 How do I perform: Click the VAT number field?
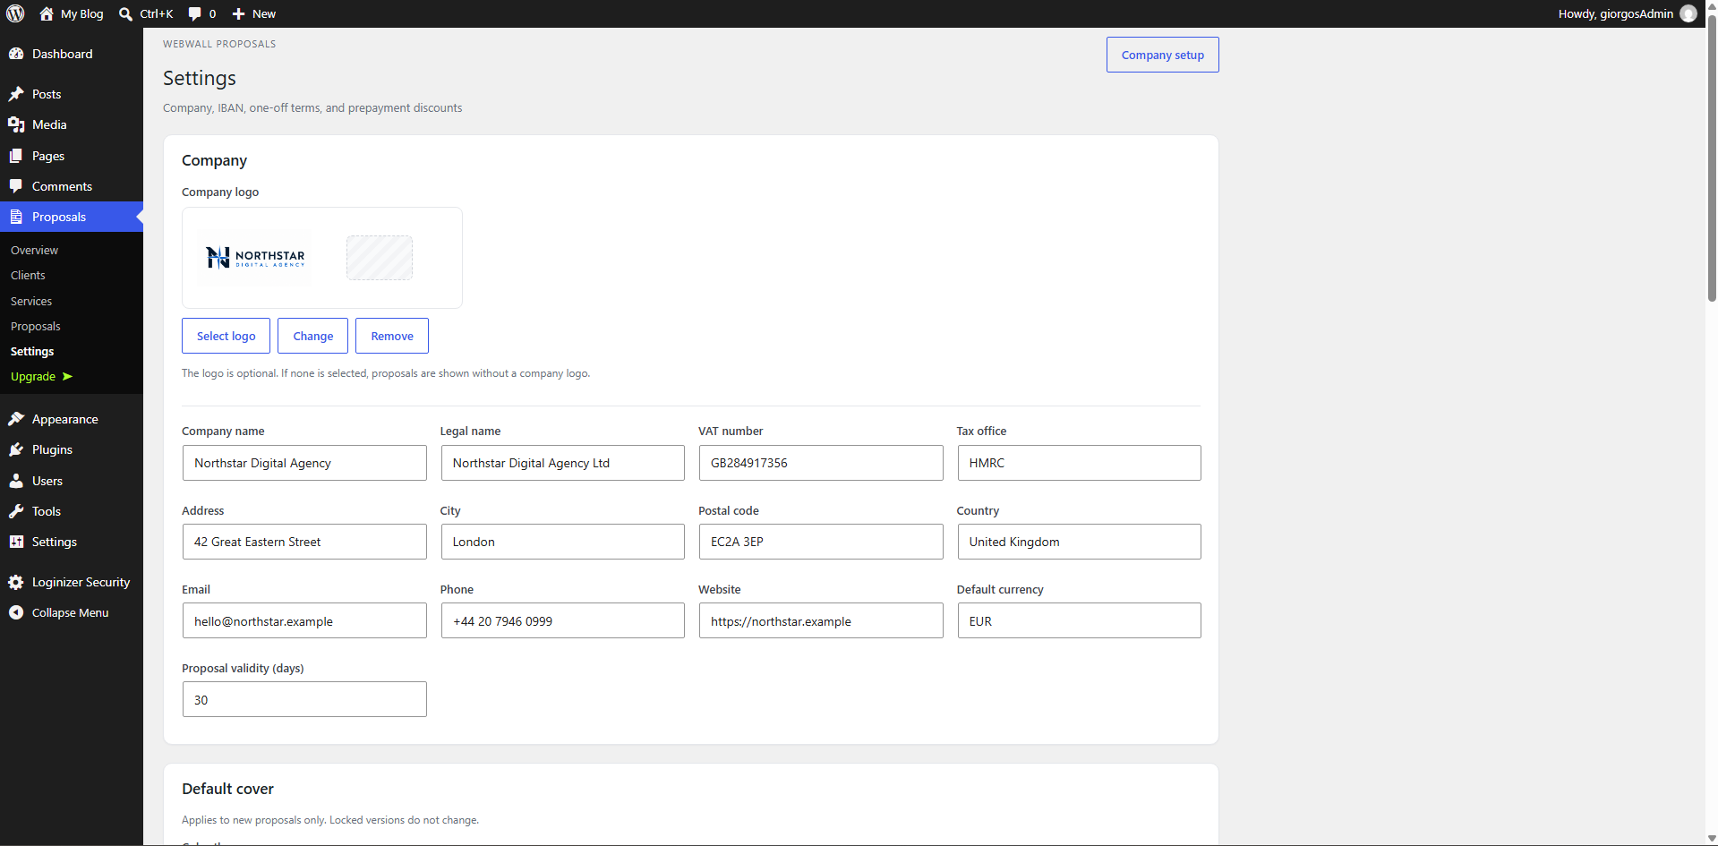coord(821,463)
